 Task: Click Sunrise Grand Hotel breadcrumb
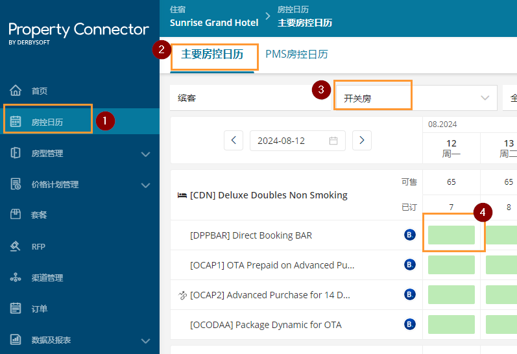click(214, 23)
